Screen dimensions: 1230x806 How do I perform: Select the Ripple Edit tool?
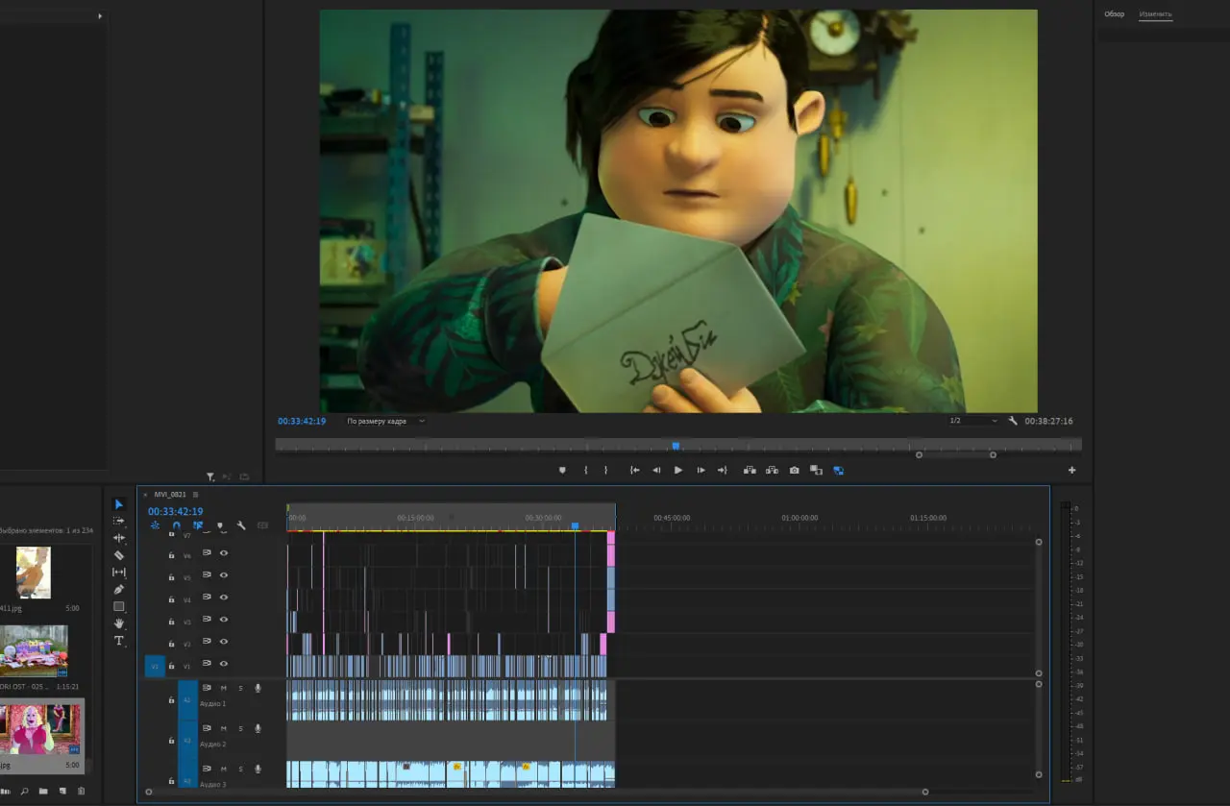tap(119, 538)
